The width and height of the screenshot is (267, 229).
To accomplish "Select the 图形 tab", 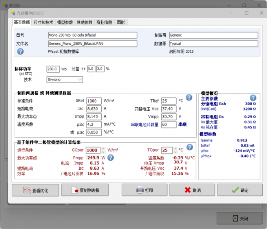I will 121,22.
